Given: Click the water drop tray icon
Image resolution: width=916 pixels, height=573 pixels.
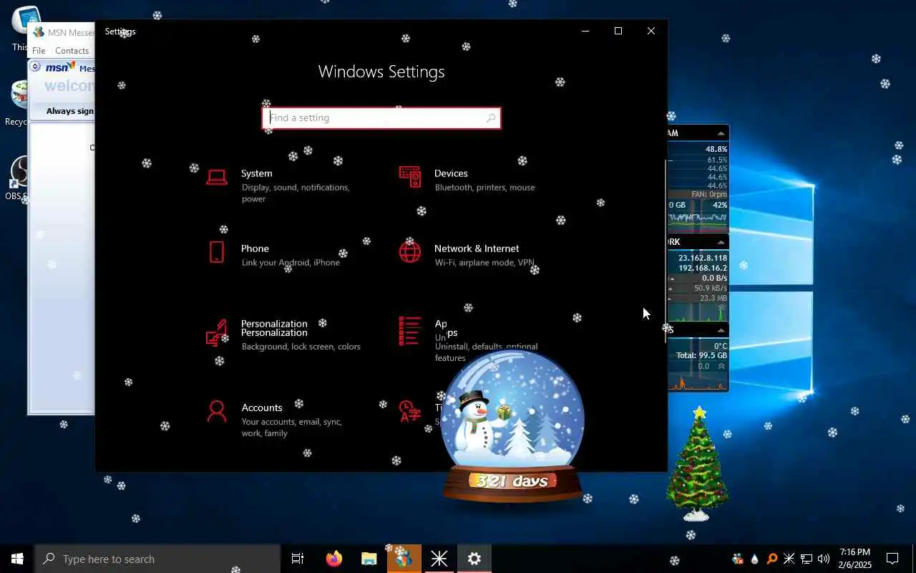Looking at the screenshot, I should click(x=754, y=559).
